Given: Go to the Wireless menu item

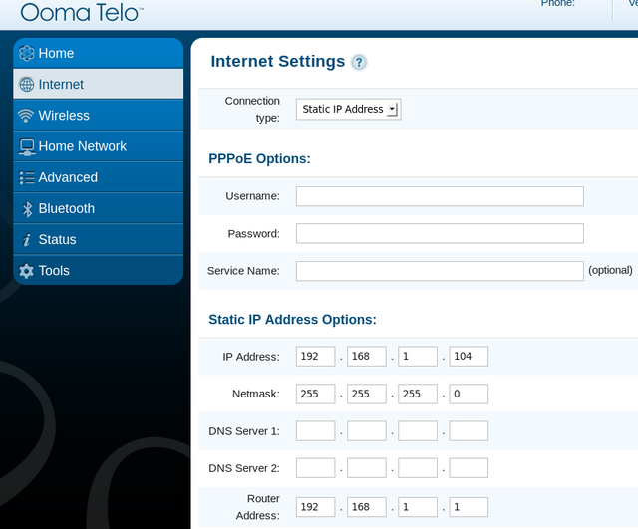Looking at the screenshot, I should [x=98, y=116].
